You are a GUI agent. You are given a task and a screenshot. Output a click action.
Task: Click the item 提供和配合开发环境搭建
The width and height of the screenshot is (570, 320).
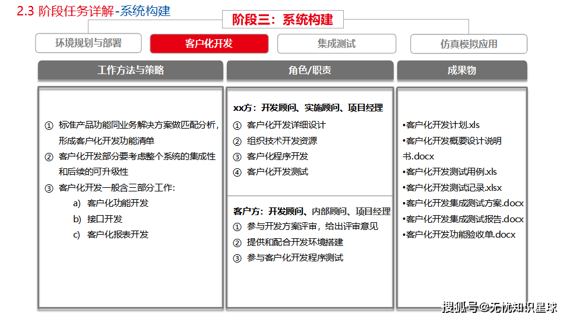[295, 242]
